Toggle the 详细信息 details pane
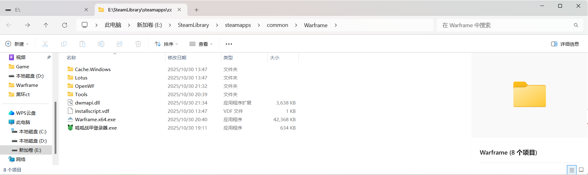Image resolution: width=588 pixels, height=175 pixels. [565, 44]
